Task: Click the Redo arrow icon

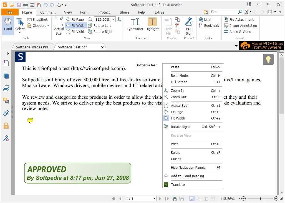Action: pos(52,5)
